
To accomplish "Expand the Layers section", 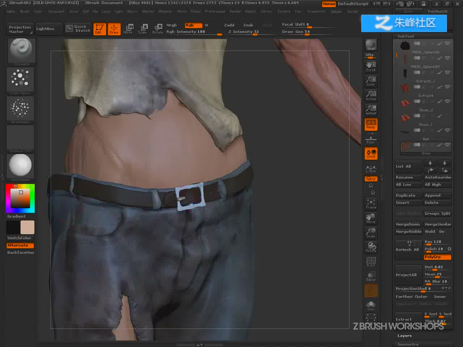I will (404, 335).
